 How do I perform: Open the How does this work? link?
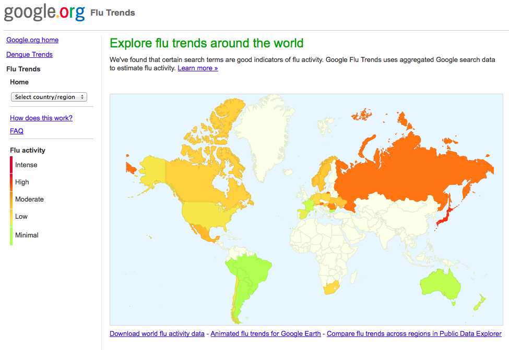(x=41, y=118)
